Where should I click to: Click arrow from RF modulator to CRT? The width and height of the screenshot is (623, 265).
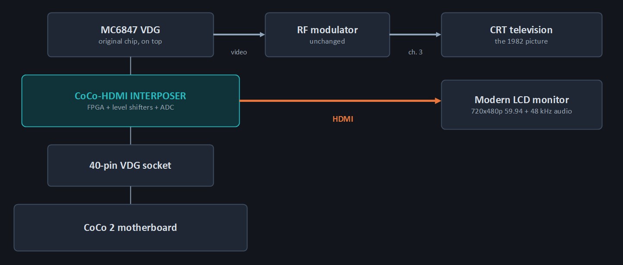(x=415, y=35)
